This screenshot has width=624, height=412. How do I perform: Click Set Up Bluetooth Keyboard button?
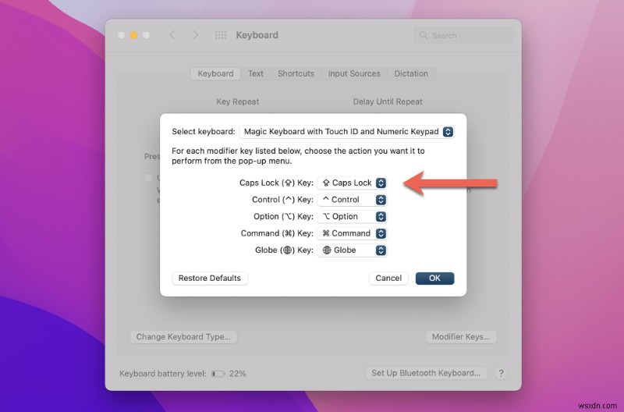pos(426,373)
